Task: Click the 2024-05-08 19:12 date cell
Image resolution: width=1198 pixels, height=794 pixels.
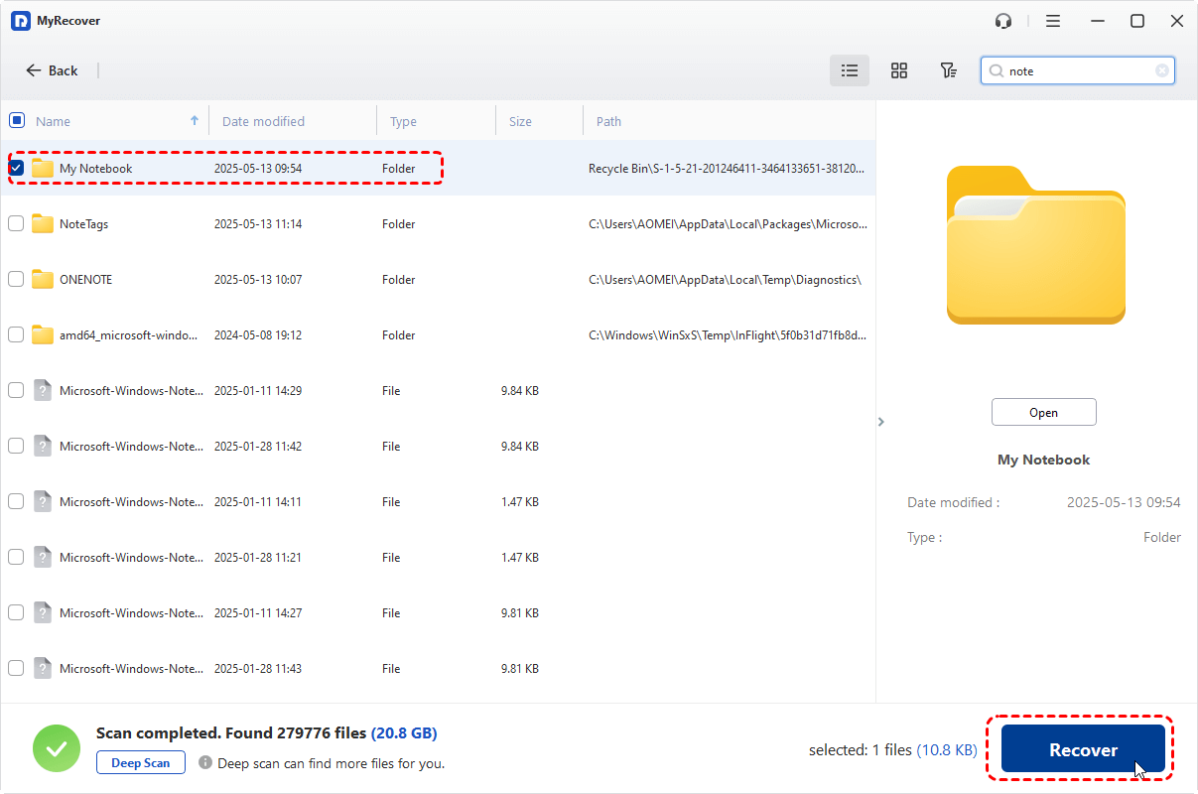Action: coord(258,335)
